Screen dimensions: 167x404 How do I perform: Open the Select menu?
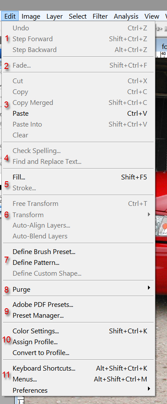(78, 16)
